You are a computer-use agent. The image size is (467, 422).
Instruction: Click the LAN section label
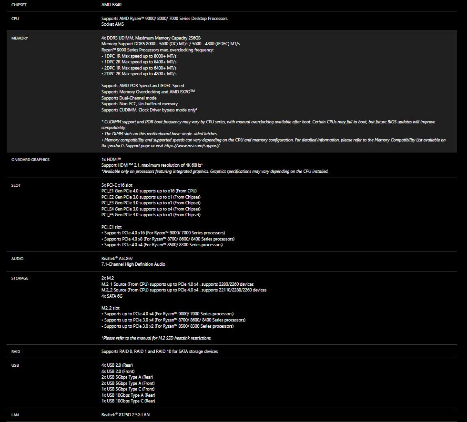point(15,415)
